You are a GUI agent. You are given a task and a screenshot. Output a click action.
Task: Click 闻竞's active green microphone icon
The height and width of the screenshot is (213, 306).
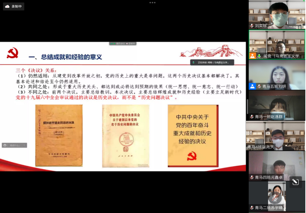259,56
